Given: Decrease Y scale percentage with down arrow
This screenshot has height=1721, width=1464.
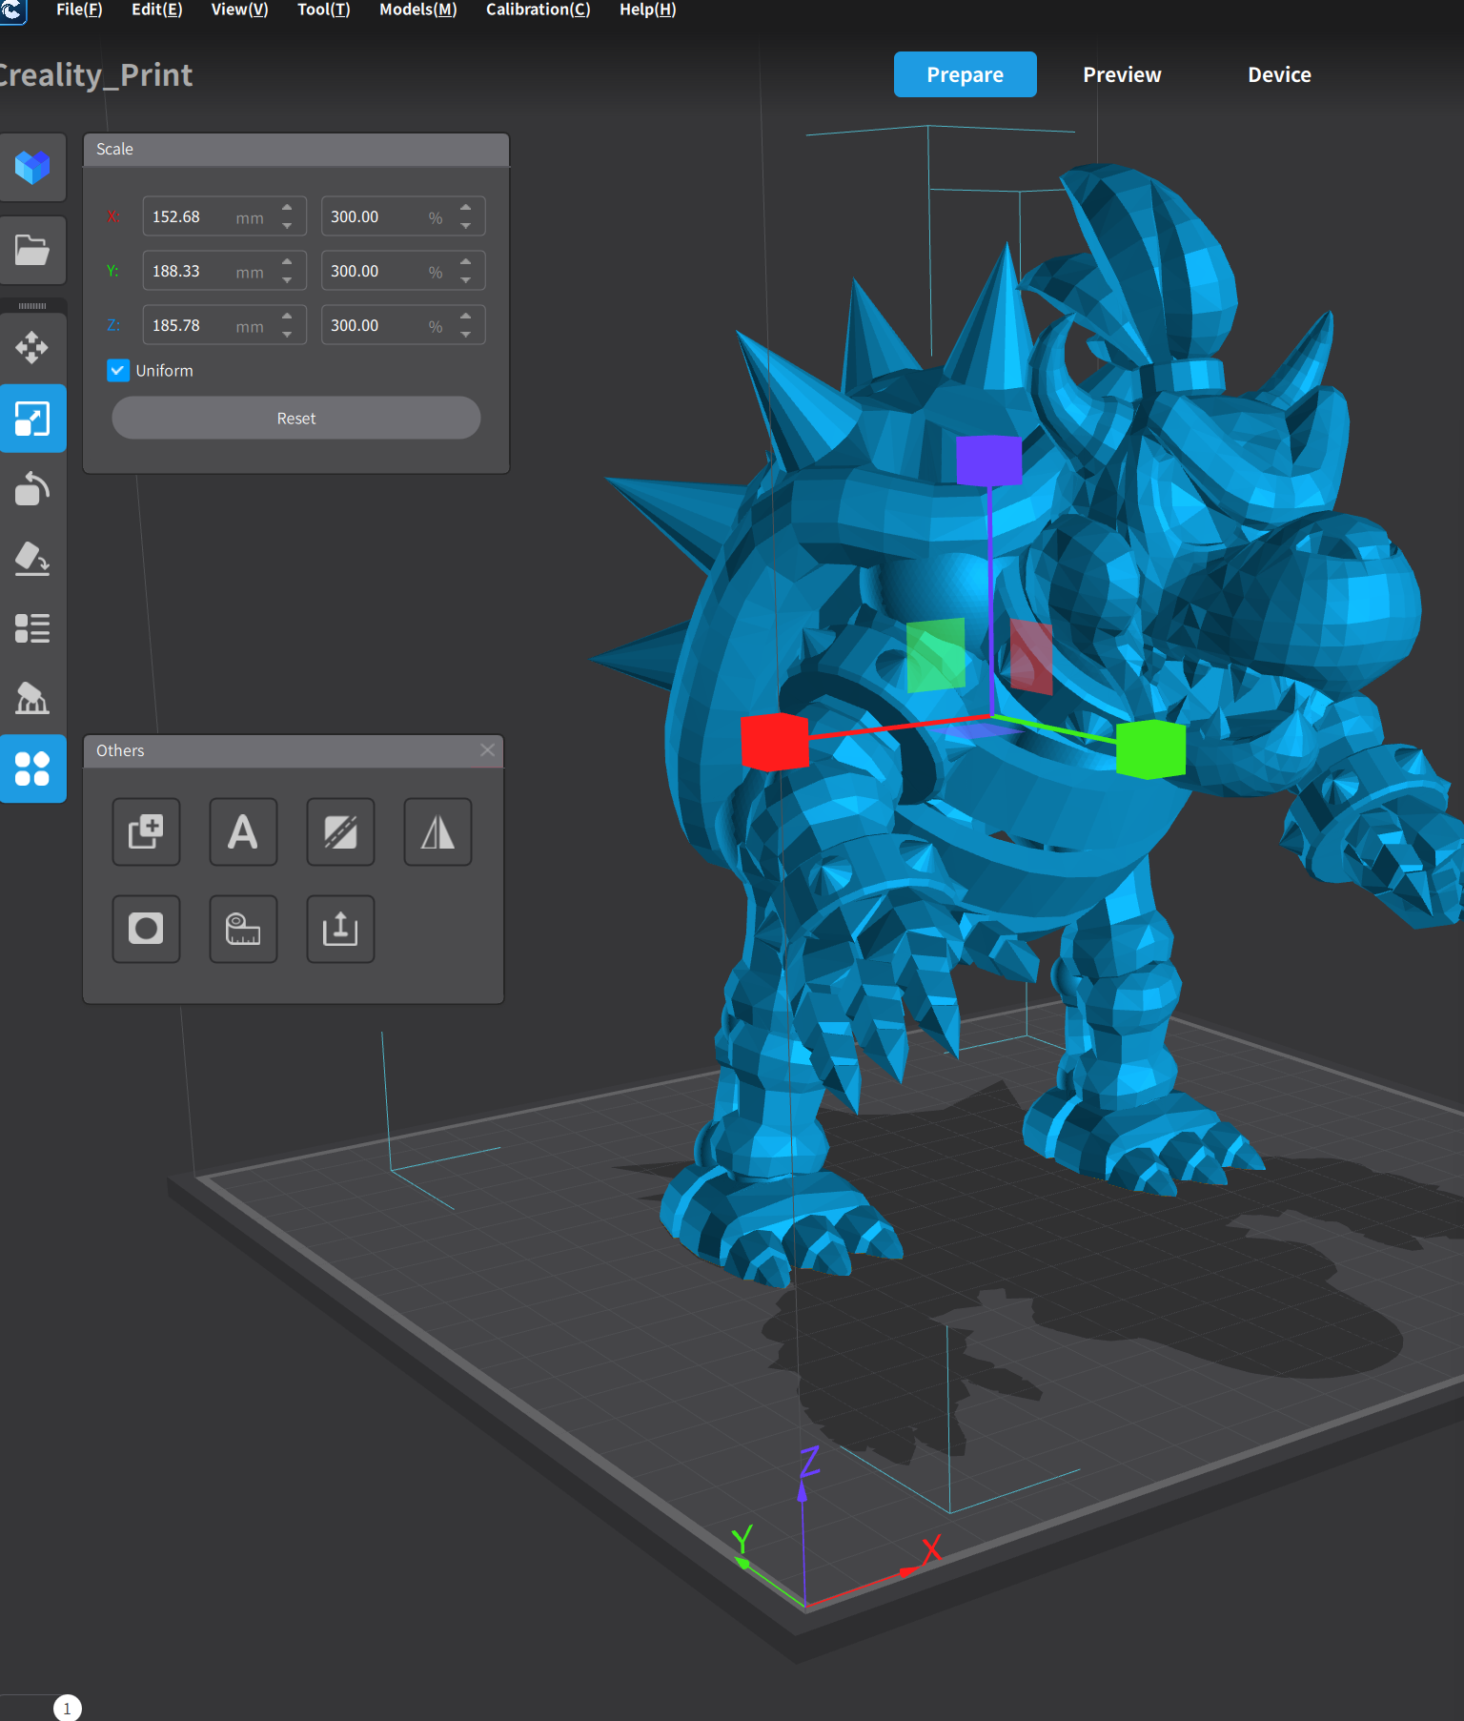Looking at the screenshot, I should (465, 280).
